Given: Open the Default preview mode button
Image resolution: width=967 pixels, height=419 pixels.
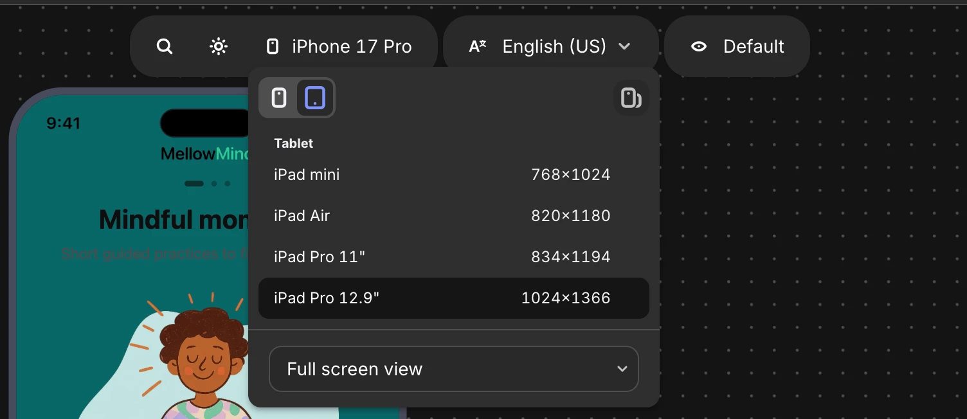Looking at the screenshot, I should (737, 46).
